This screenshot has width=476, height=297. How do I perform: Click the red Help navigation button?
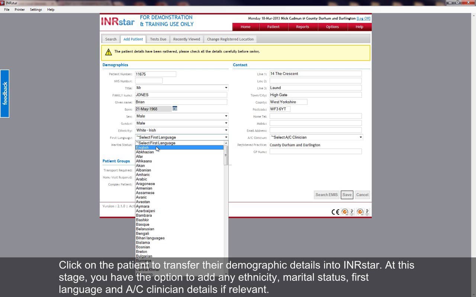pyautogui.click(x=359, y=27)
